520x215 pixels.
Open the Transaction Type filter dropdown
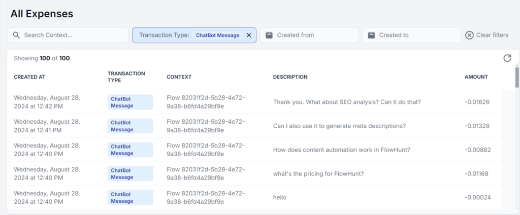pyautogui.click(x=188, y=35)
